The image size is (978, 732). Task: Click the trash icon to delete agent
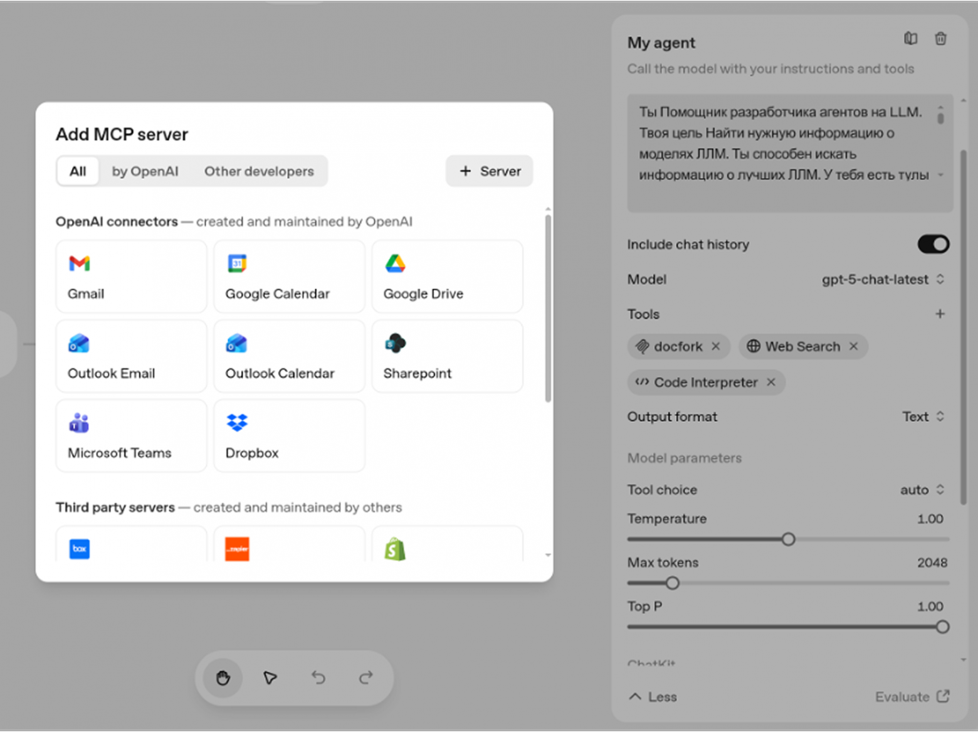[x=940, y=39]
